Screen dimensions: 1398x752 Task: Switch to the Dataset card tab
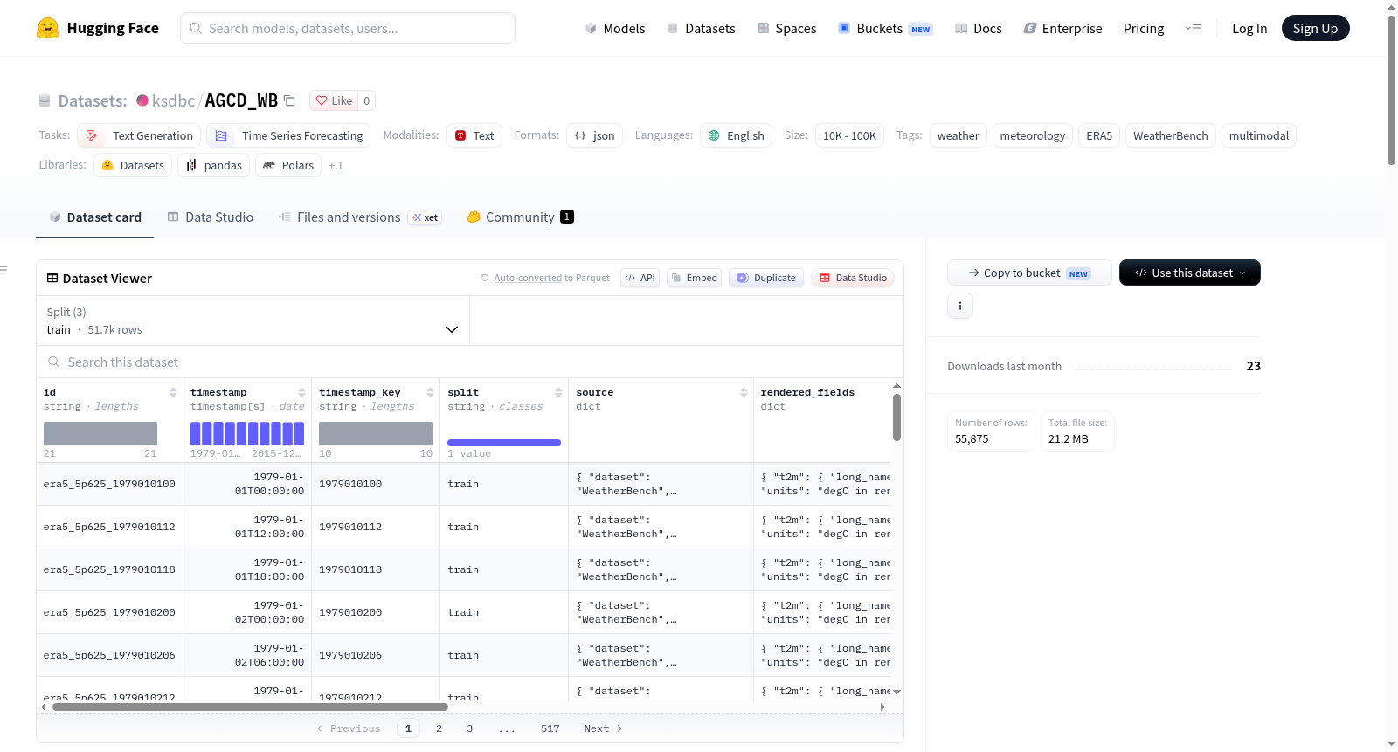click(95, 217)
